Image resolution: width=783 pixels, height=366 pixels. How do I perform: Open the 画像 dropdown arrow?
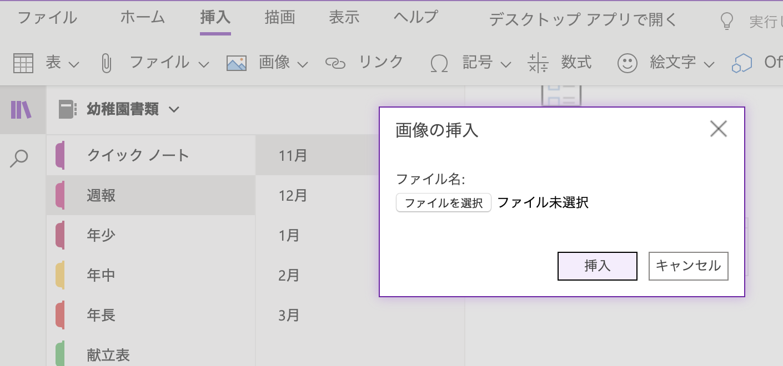coord(303,65)
